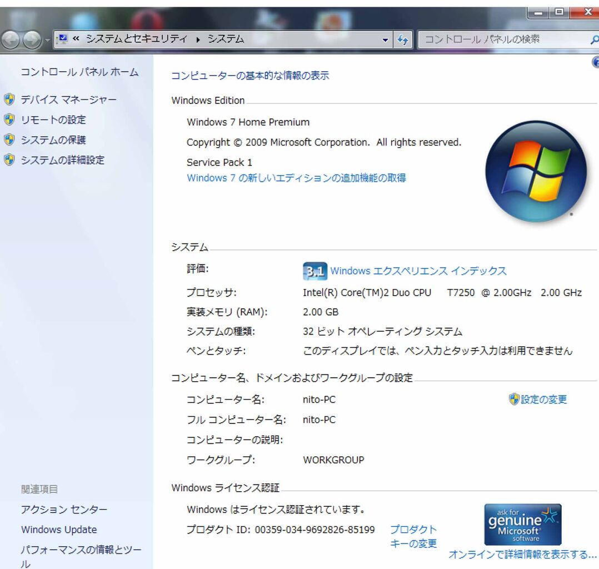Click the product ID 00359-034-9692826-85199
This screenshot has width=599, height=569.
[315, 530]
